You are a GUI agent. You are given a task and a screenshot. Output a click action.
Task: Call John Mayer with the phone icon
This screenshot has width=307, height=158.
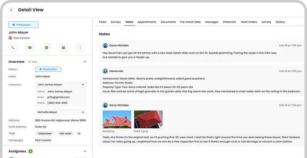click(x=13, y=48)
